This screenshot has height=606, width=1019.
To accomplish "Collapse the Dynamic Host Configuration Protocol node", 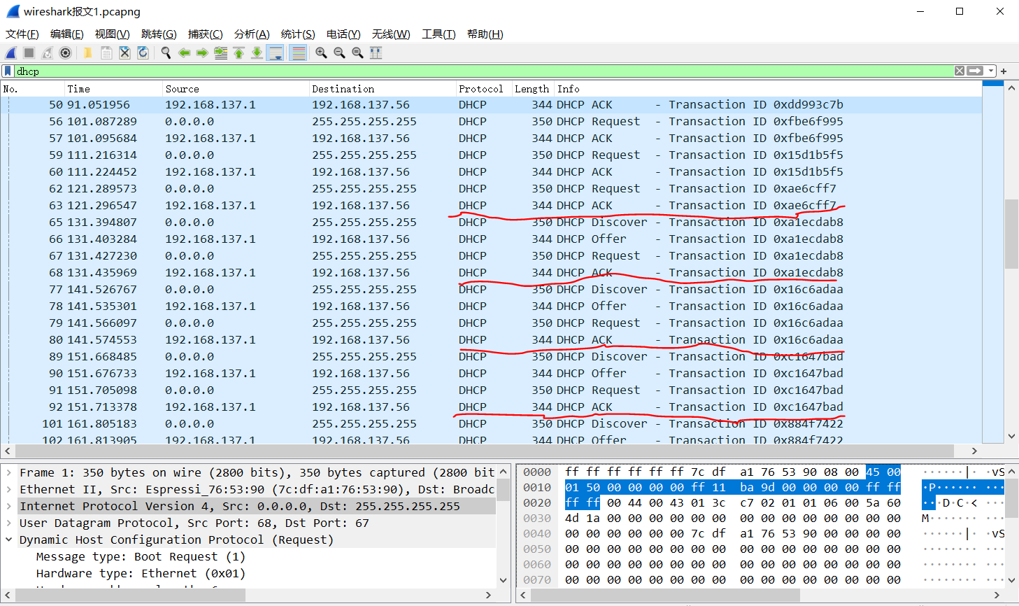I will [8, 540].
